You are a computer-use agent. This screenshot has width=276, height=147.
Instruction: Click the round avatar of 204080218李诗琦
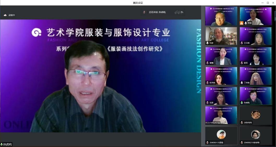(256, 134)
